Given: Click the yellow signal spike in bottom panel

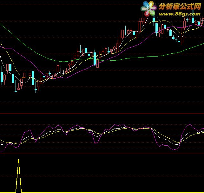Looking at the screenshot, I should tap(18, 176).
